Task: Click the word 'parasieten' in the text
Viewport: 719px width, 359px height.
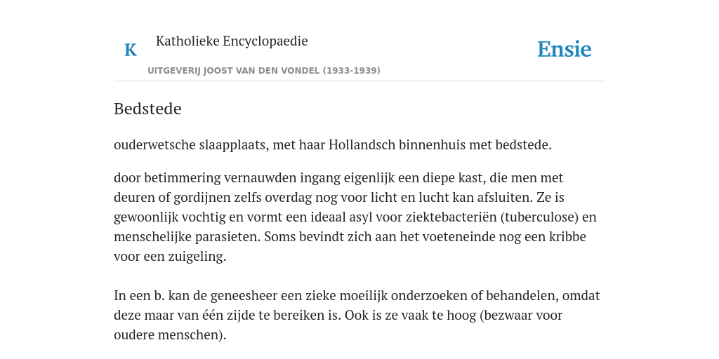Action: 227,237
